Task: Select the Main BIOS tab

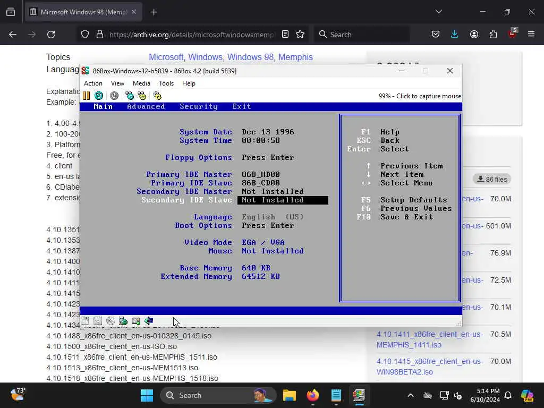Action: [x=103, y=106]
